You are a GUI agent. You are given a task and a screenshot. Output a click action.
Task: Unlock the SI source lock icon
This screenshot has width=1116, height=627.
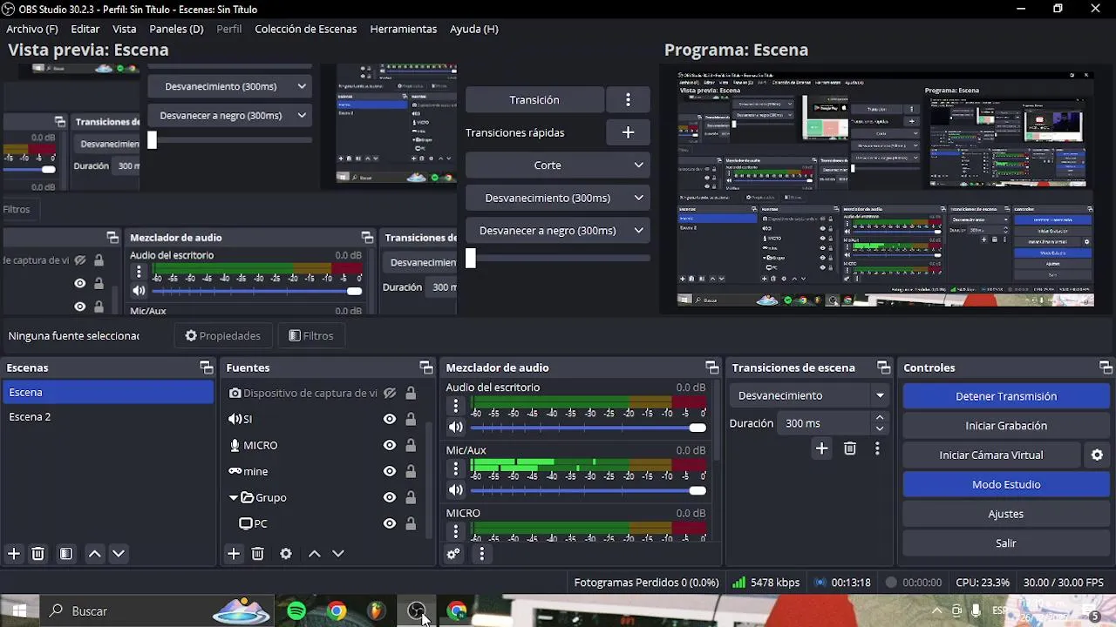click(x=411, y=419)
